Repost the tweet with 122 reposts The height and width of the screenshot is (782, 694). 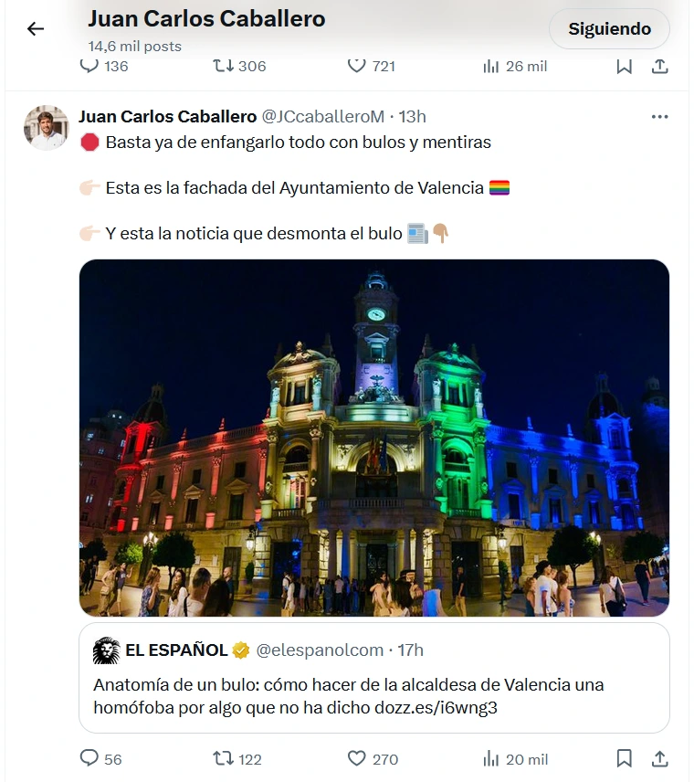237,759
